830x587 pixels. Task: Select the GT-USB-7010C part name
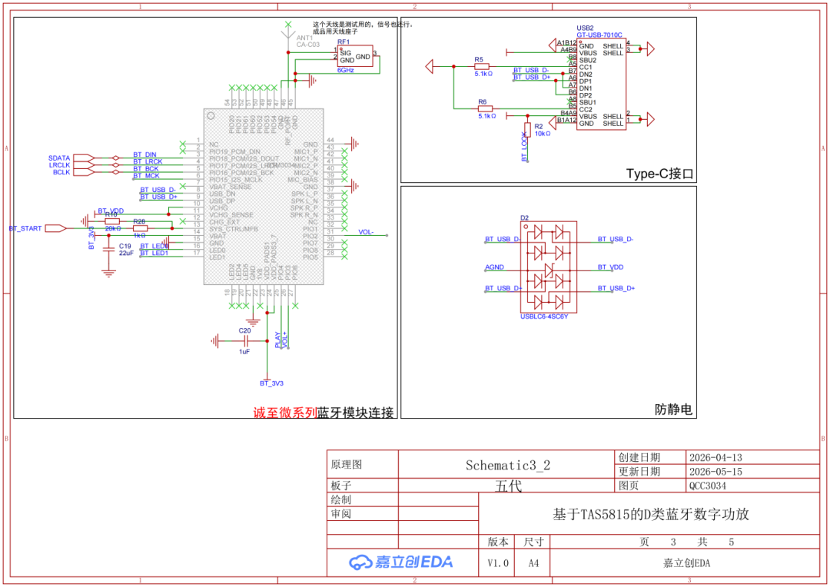(x=599, y=35)
